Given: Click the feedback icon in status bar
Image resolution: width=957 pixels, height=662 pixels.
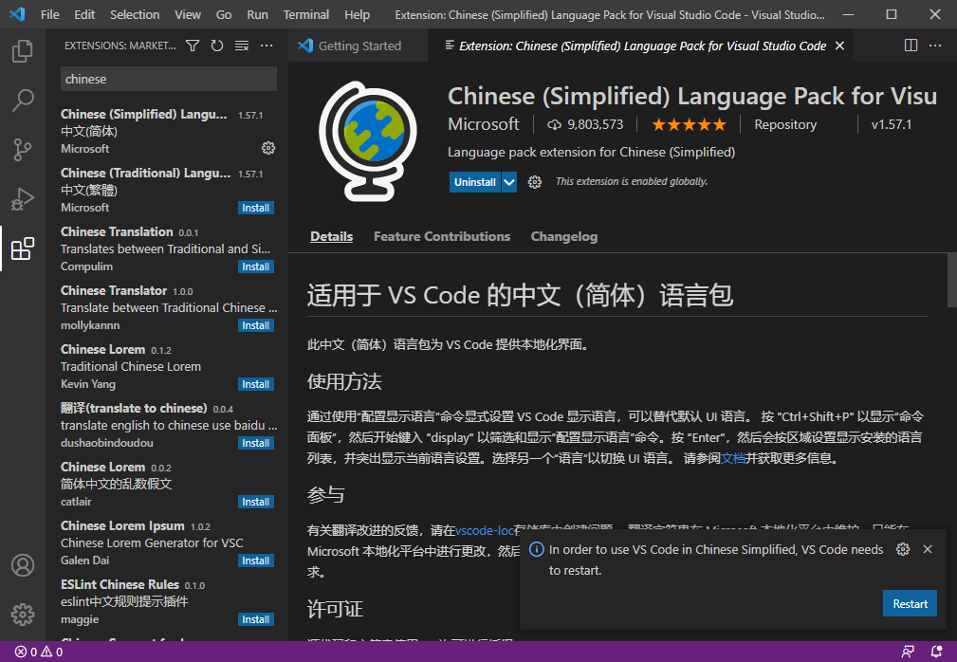Looking at the screenshot, I should tap(908, 652).
